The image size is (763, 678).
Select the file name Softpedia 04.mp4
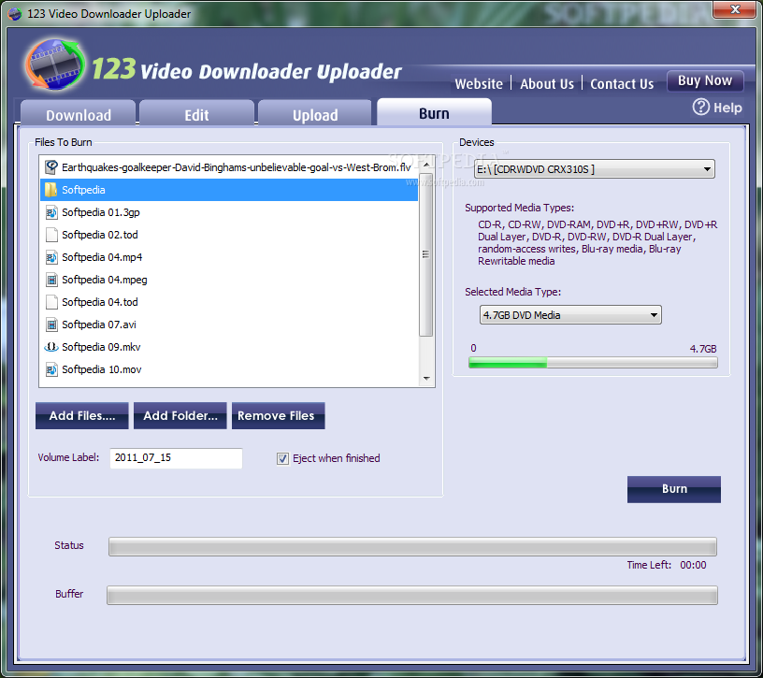102,257
